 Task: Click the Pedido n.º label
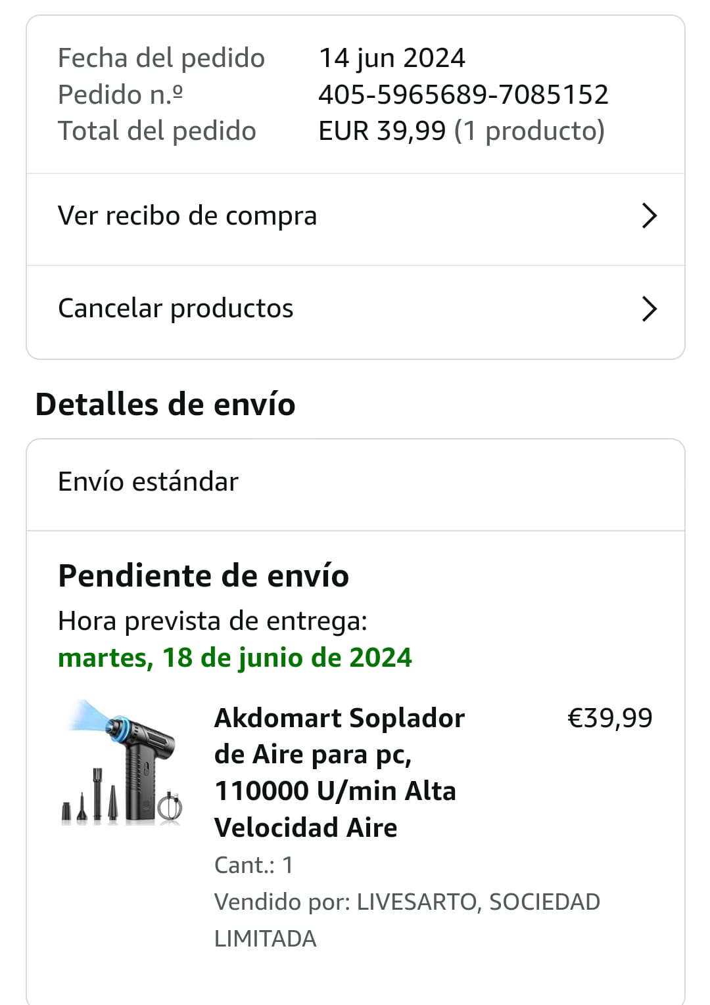(120, 95)
